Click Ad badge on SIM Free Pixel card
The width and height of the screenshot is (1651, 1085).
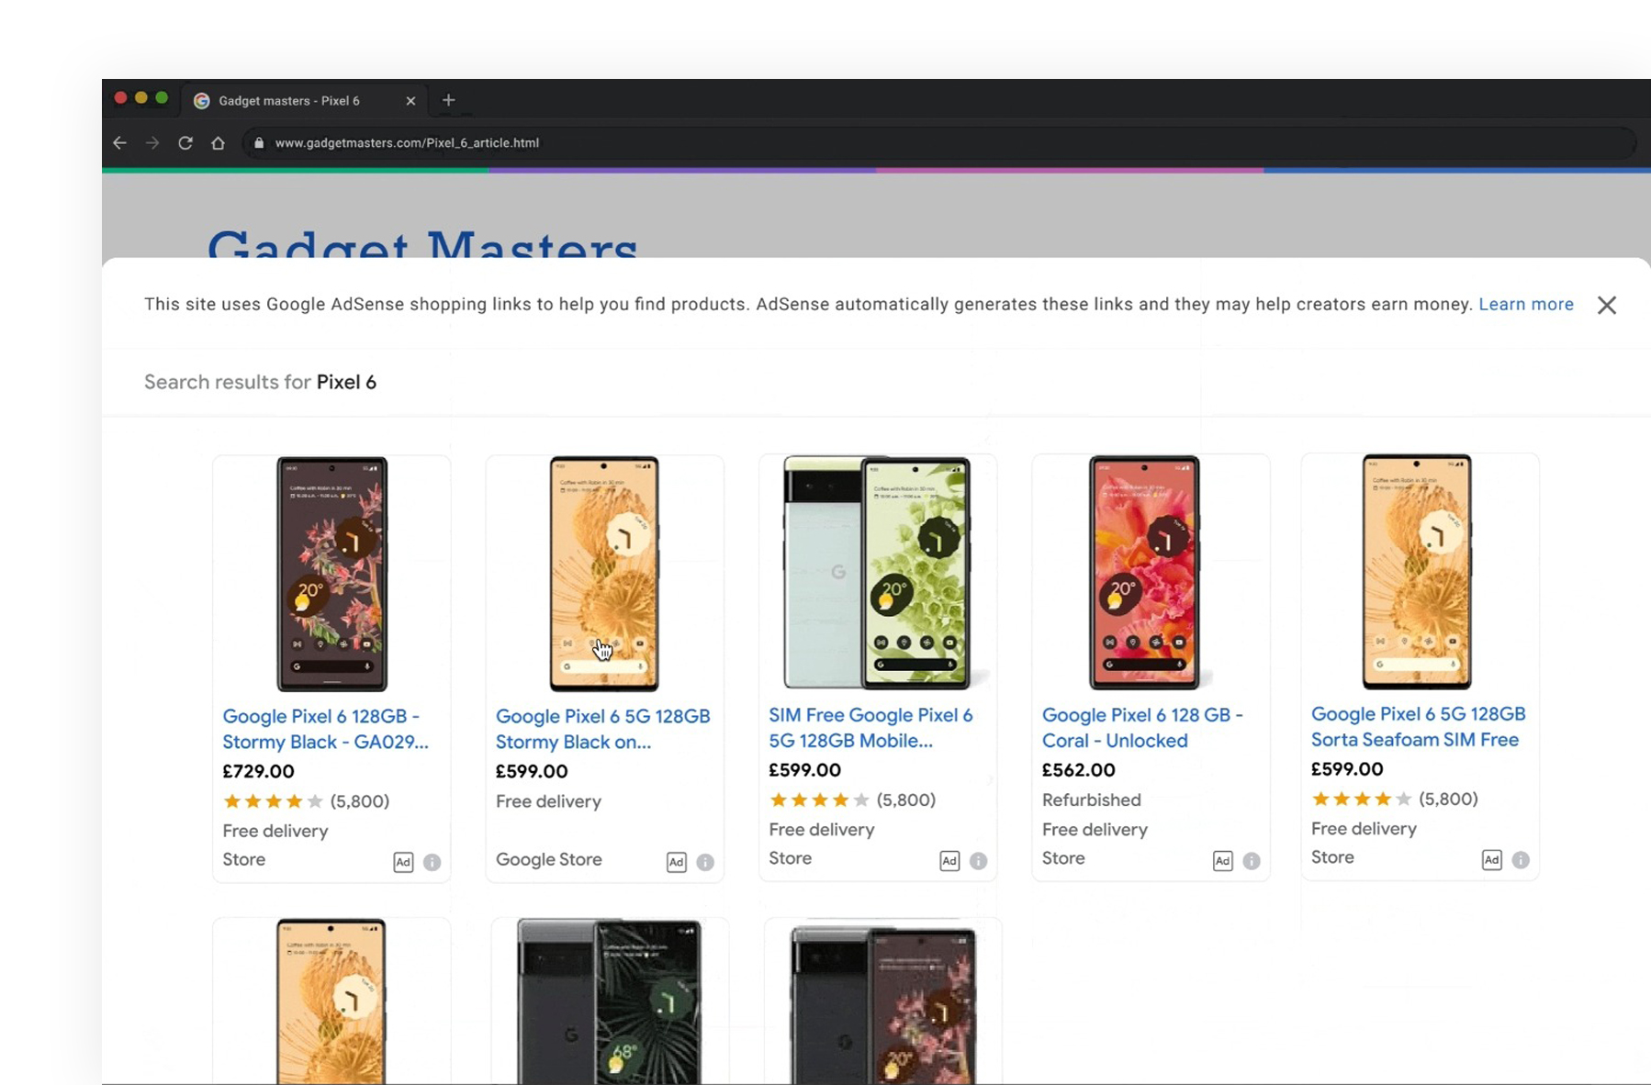949,861
